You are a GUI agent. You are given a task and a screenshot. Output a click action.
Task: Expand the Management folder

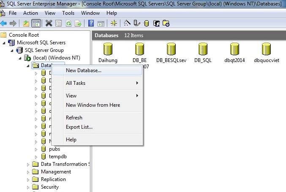point(28,172)
